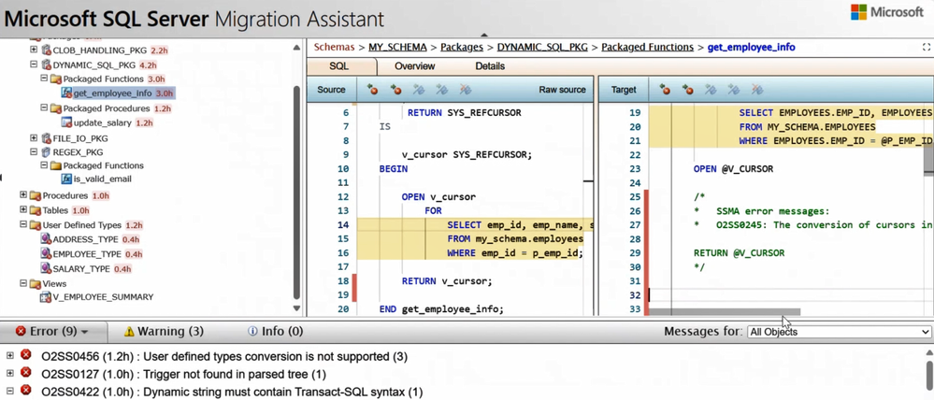
Task: Switch to the Overview tab
Action: 414,66
